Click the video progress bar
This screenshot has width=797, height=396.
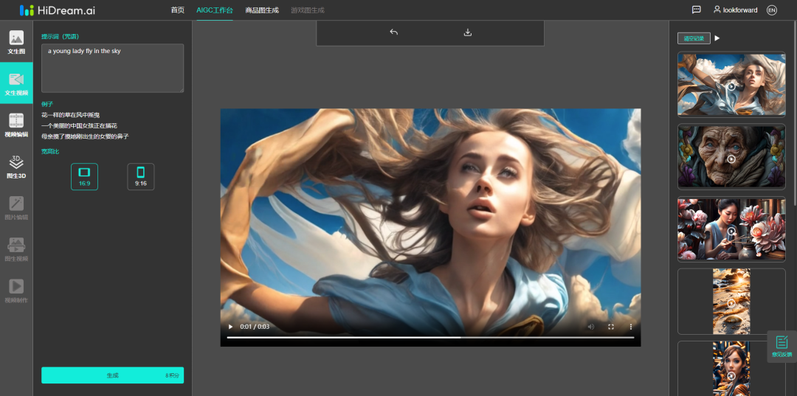pyautogui.click(x=430, y=337)
